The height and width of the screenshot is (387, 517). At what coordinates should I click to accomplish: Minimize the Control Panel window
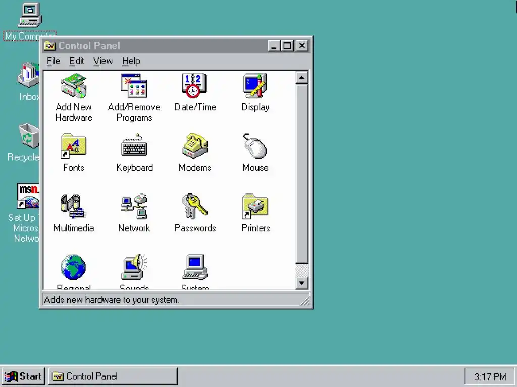[x=274, y=46]
